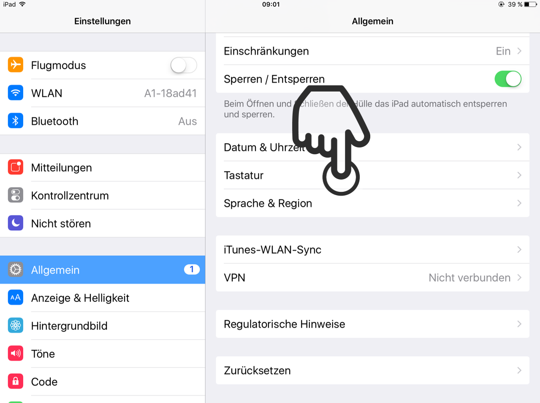Tap the blue WLAN wifi icon
This screenshot has width=540, height=403.
tap(16, 93)
